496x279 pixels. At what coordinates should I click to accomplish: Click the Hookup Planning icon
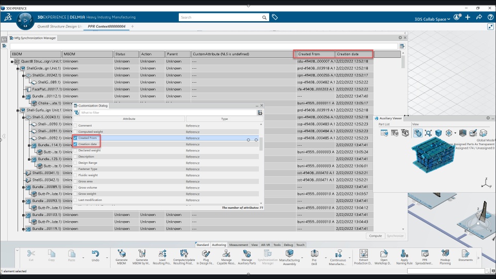(445, 254)
